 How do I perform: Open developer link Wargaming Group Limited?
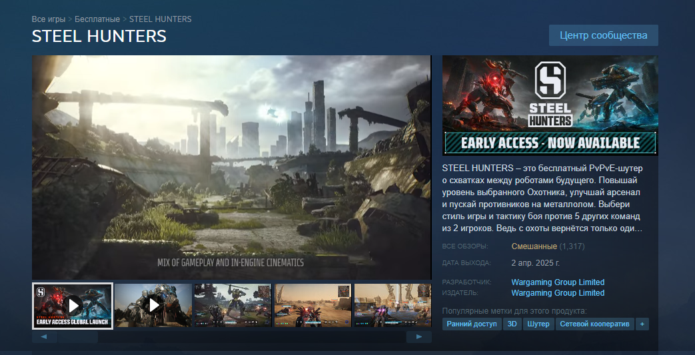click(x=558, y=282)
